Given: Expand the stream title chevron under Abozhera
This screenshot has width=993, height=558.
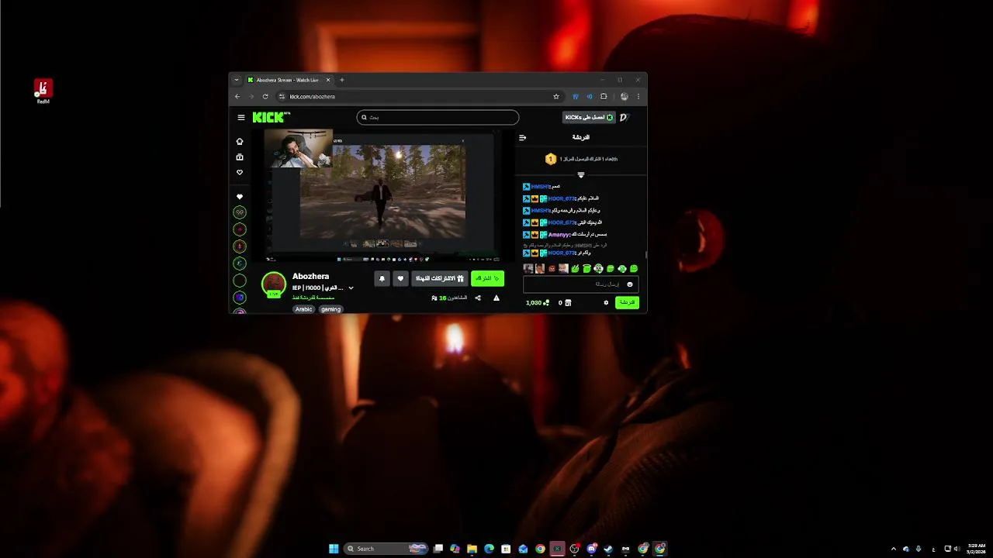Looking at the screenshot, I should (x=351, y=288).
